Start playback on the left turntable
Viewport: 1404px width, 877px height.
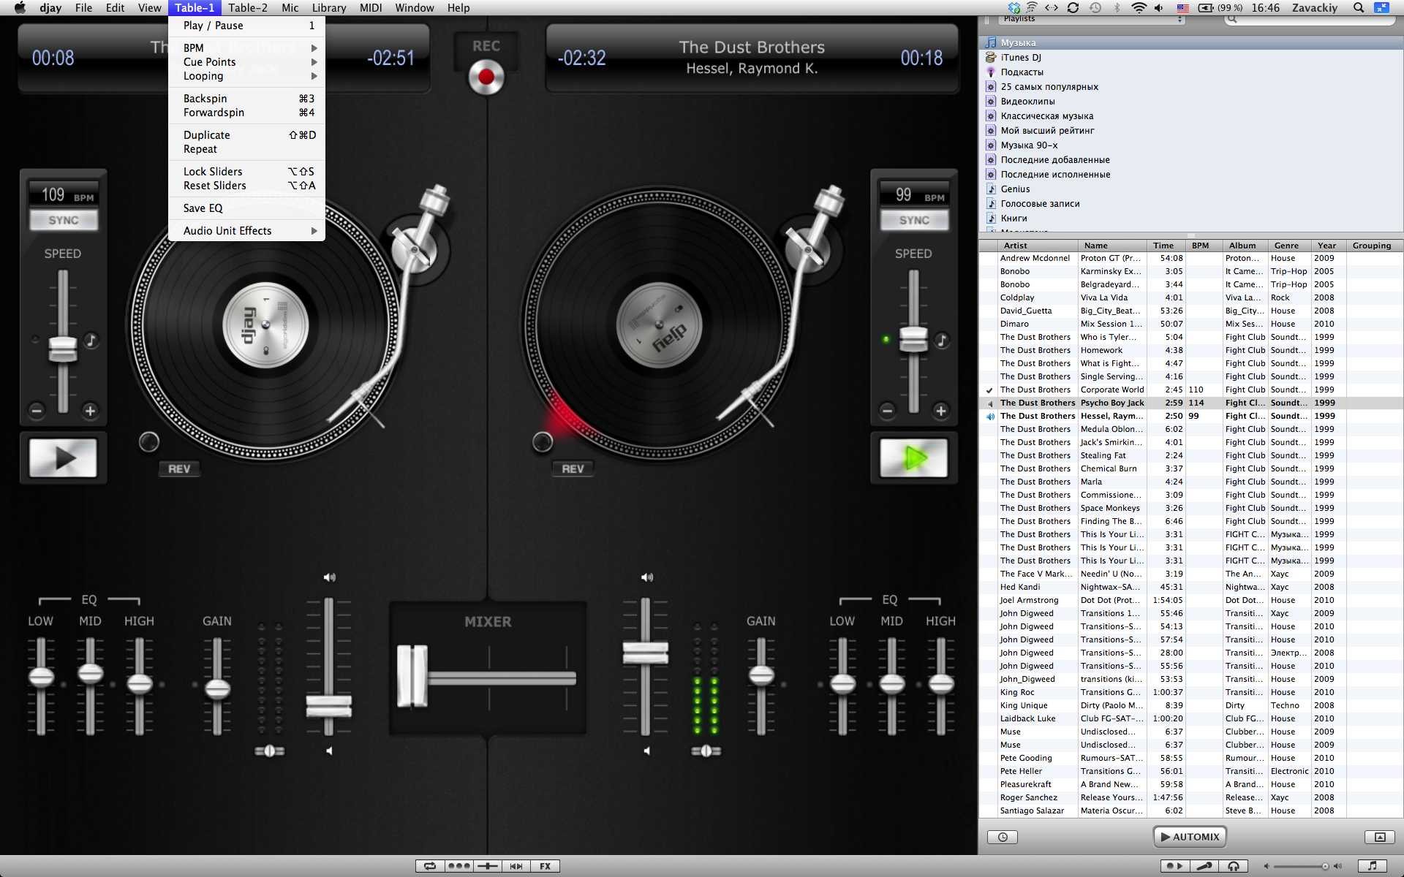coord(63,458)
